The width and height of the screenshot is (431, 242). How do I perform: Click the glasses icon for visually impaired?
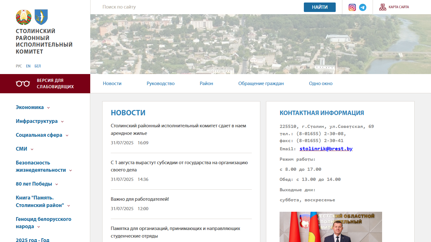[x=23, y=84]
